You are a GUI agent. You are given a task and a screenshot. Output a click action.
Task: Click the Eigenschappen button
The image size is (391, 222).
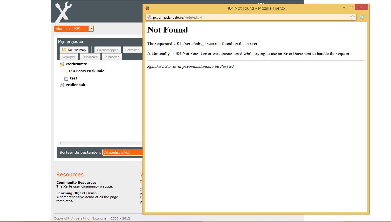click(108, 50)
